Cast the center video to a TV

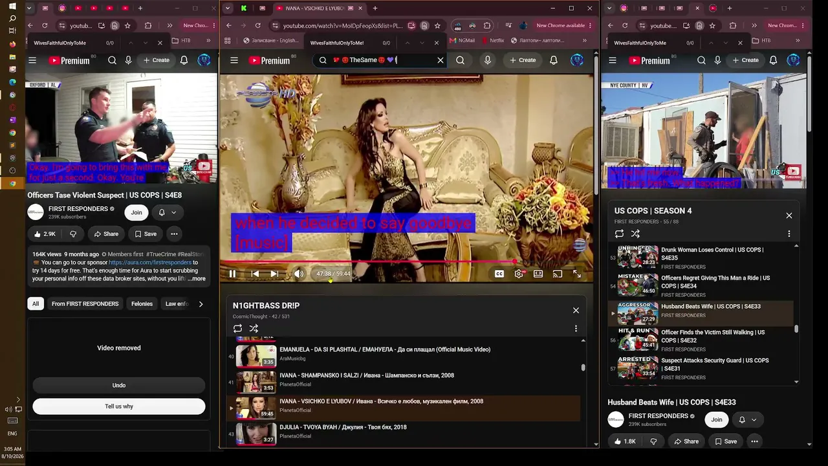tap(558, 274)
